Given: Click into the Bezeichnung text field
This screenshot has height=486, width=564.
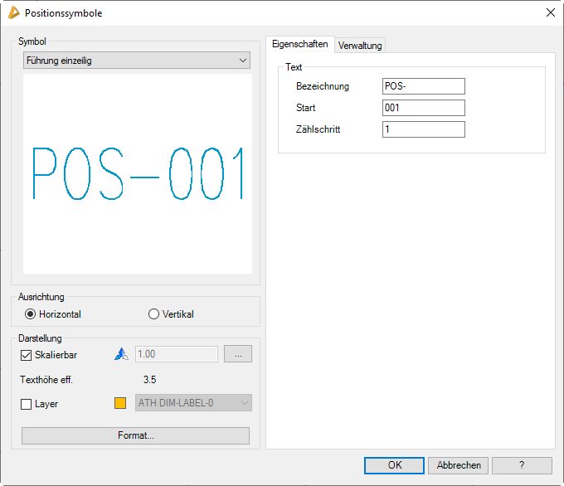Looking at the screenshot, I should (423, 86).
